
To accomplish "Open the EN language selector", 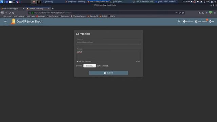I will pos(212,22).
